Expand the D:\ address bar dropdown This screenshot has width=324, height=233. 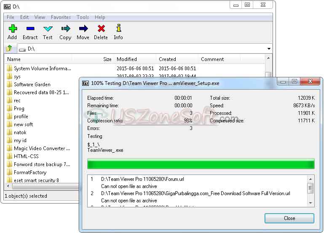pyautogui.click(x=269, y=49)
